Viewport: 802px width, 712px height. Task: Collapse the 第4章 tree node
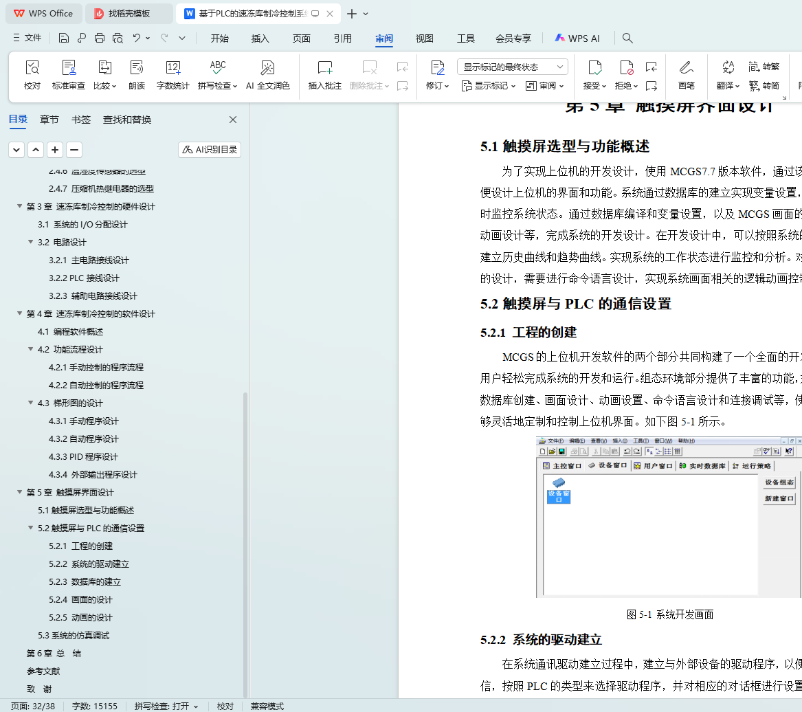(x=19, y=313)
